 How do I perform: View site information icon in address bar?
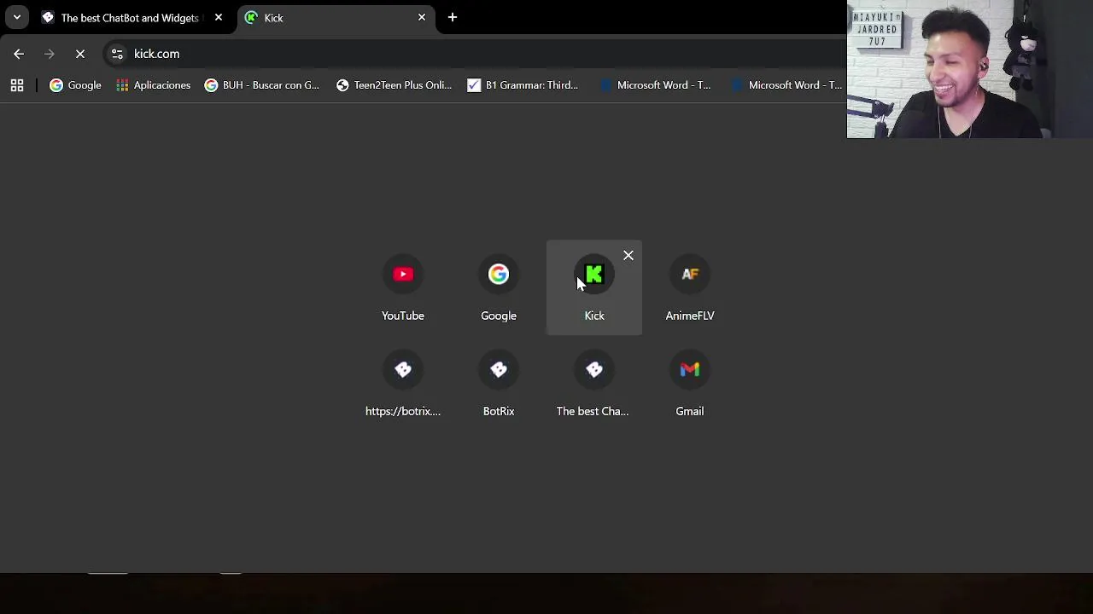coord(117,54)
